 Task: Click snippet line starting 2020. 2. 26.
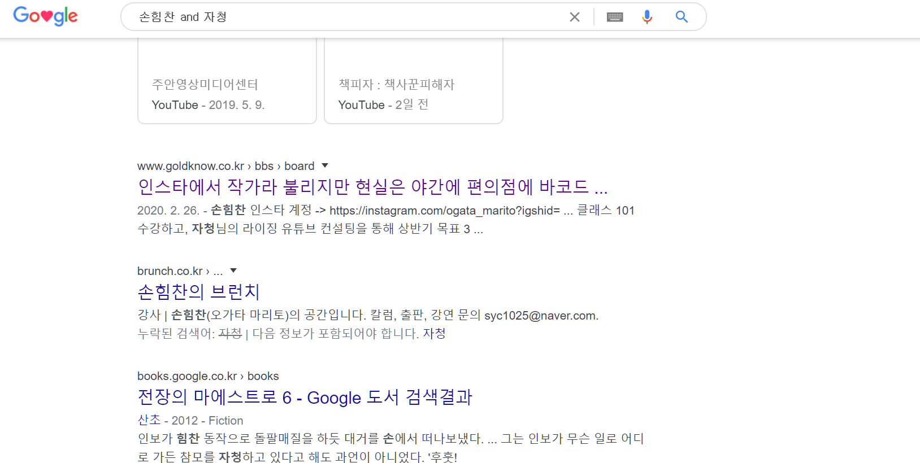coord(386,210)
